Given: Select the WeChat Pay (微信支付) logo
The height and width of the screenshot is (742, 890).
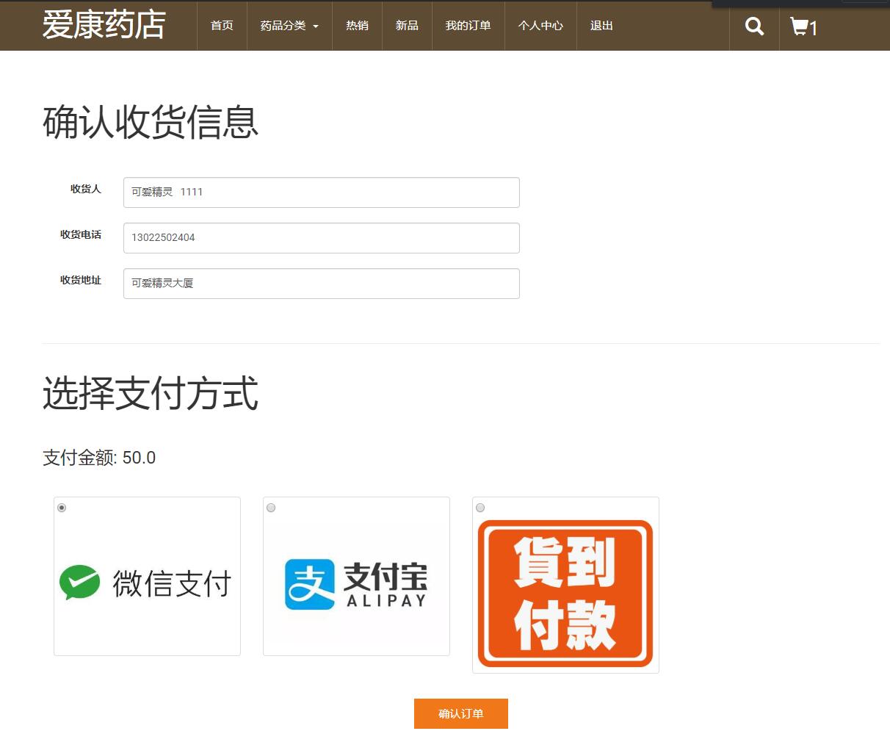Looking at the screenshot, I should pos(146,582).
